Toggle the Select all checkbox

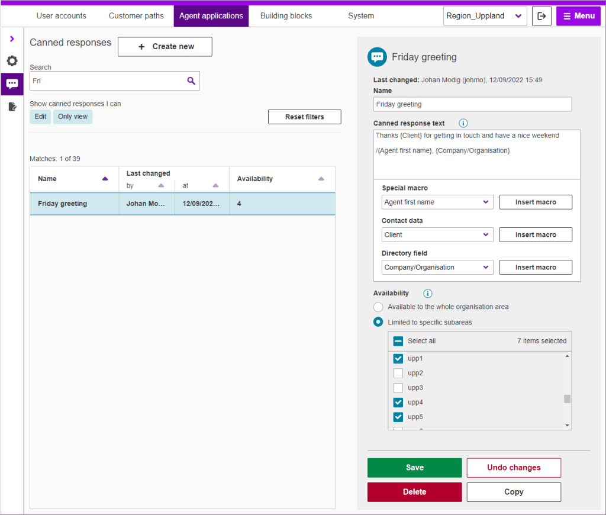pos(398,341)
